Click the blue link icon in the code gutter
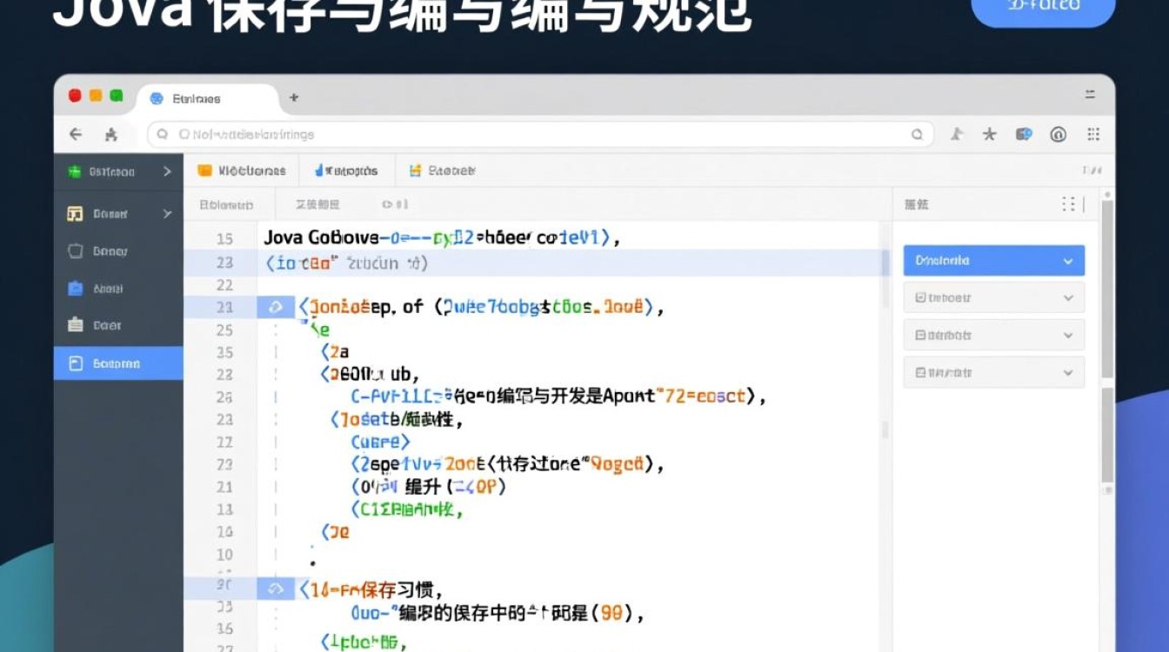This screenshot has width=1169, height=652. [277, 307]
